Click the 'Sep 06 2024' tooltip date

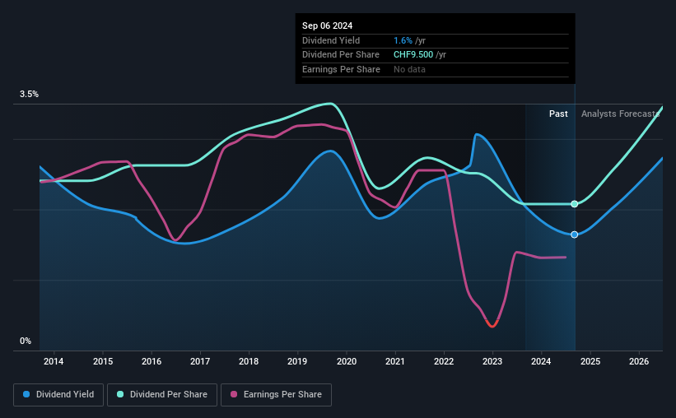coord(327,26)
